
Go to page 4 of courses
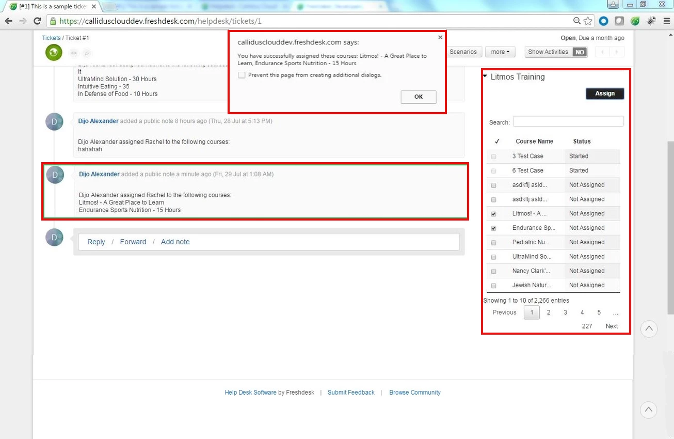coord(582,312)
